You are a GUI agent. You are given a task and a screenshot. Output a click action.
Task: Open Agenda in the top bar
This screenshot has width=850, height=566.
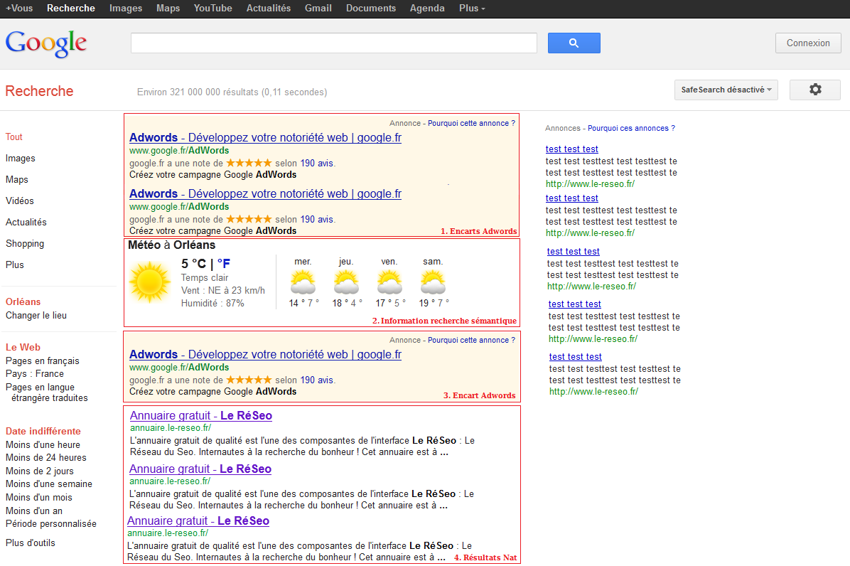[427, 8]
